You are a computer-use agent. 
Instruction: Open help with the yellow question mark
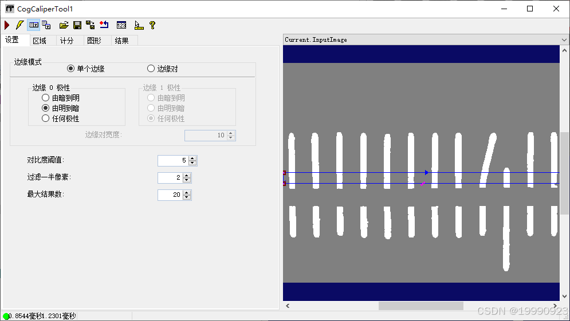click(152, 25)
